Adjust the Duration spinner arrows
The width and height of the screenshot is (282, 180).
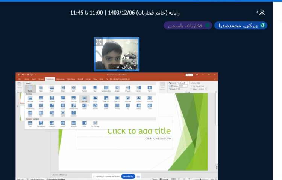click(186, 86)
